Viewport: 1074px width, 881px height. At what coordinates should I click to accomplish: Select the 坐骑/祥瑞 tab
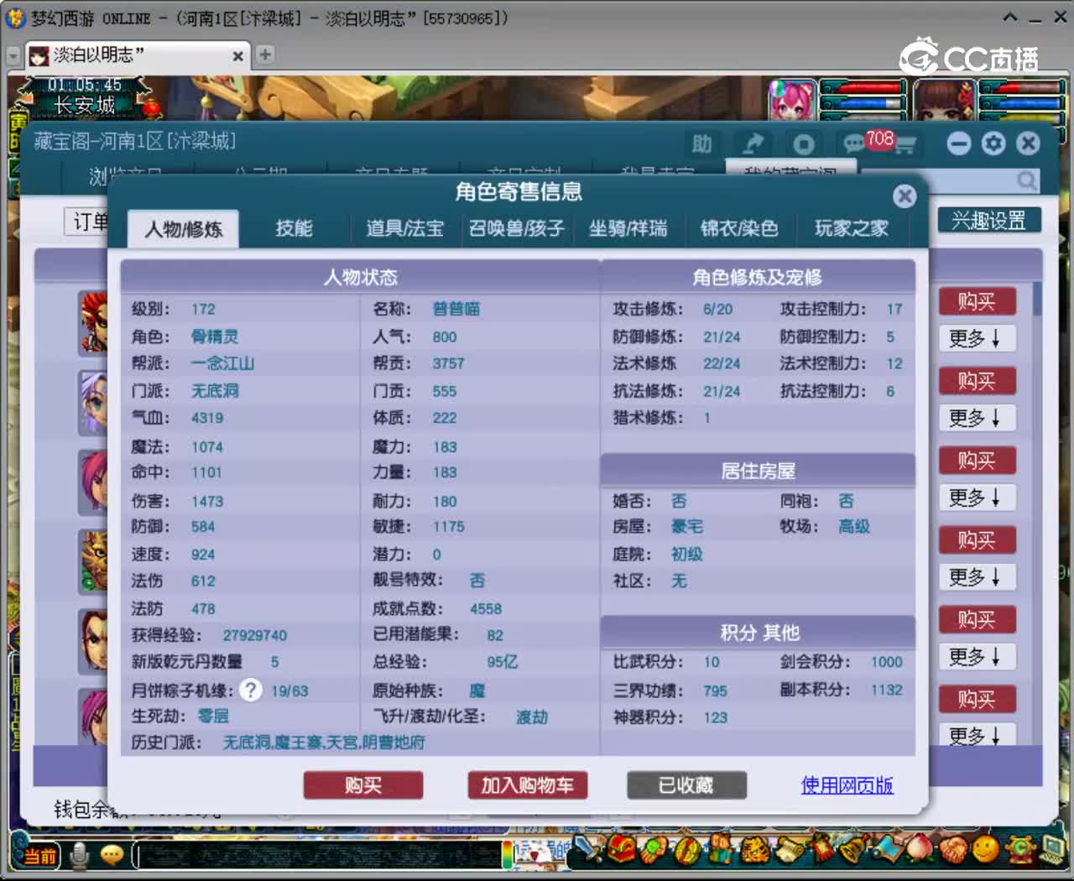[x=628, y=228]
